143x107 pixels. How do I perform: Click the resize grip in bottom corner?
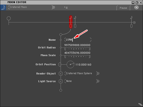click(140, 104)
